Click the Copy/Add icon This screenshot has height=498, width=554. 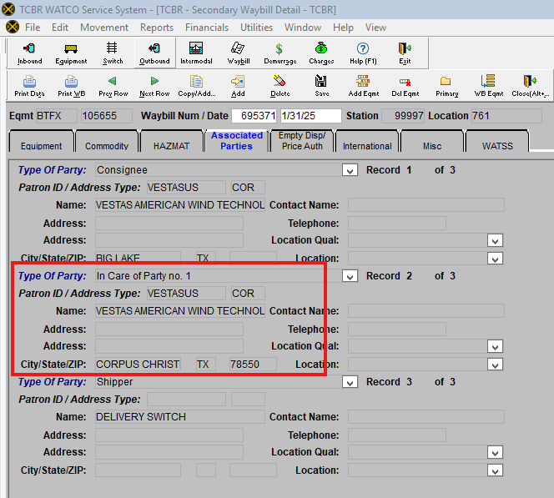coord(196,86)
